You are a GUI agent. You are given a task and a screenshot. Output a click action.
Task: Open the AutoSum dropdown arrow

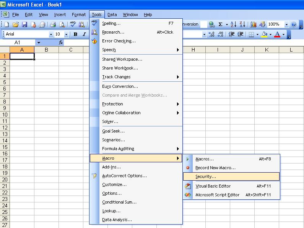(x=227, y=24)
